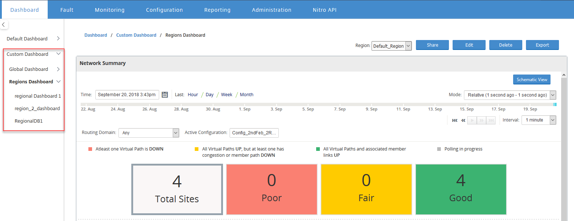Viewport: 574px width, 221px height.
Task: Click the Custom Dashboard breadcrumb link
Action: (136, 35)
